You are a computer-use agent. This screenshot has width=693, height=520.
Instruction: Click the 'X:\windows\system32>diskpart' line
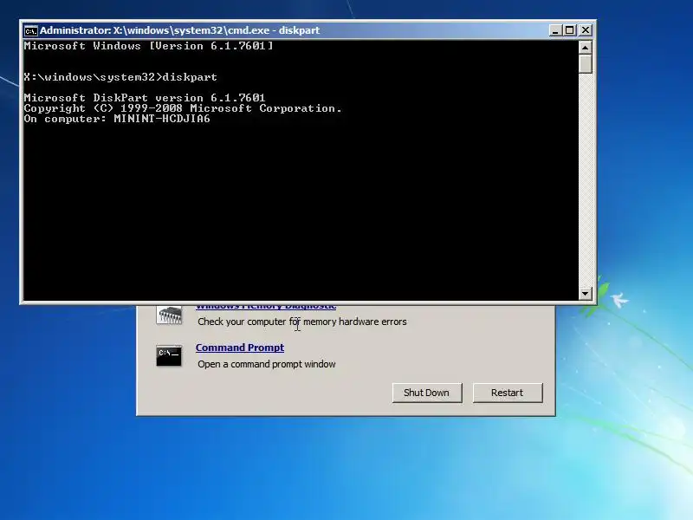[x=120, y=77]
